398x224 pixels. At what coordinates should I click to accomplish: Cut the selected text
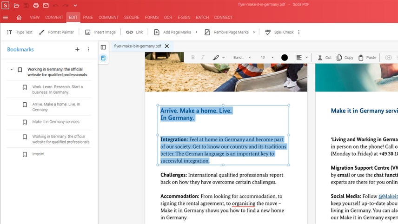325,58
